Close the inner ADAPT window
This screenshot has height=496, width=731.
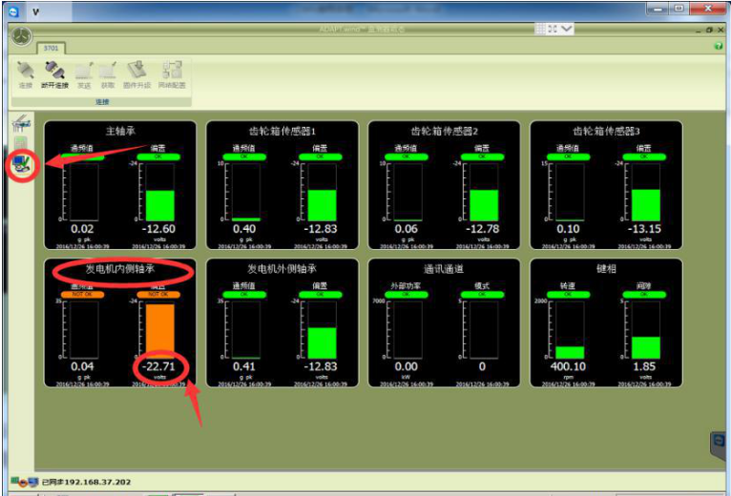click(x=721, y=30)
